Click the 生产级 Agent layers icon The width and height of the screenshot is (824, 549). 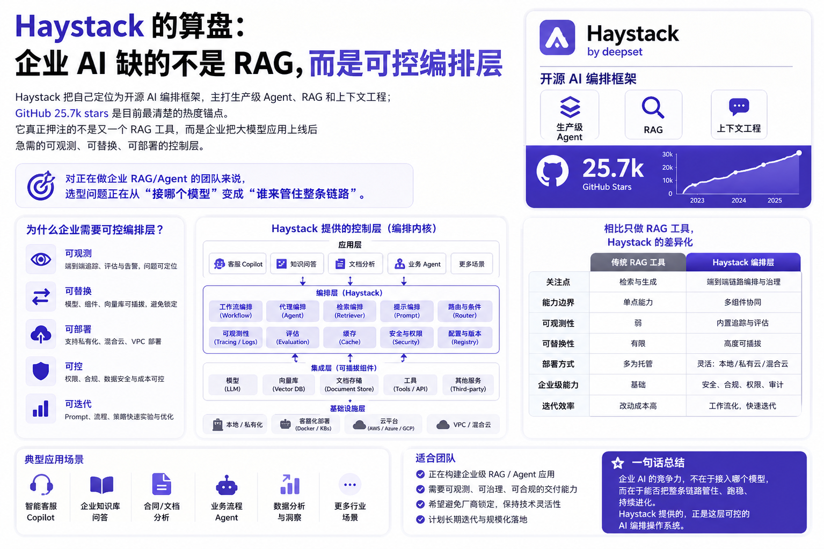(570, 107)
